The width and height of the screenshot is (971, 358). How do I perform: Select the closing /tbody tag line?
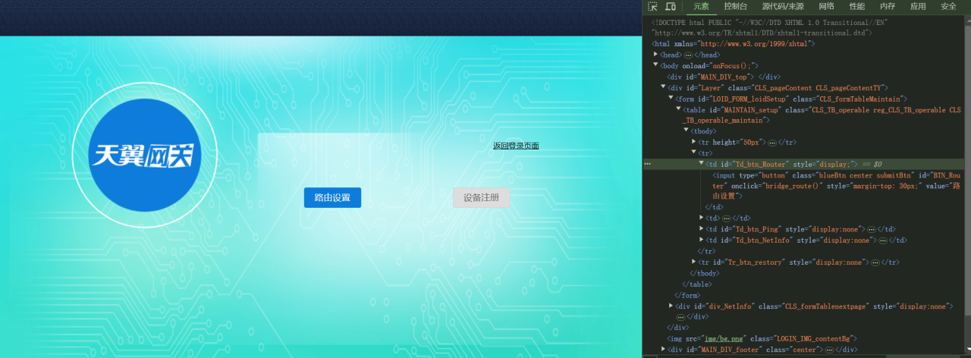(705, 273)
